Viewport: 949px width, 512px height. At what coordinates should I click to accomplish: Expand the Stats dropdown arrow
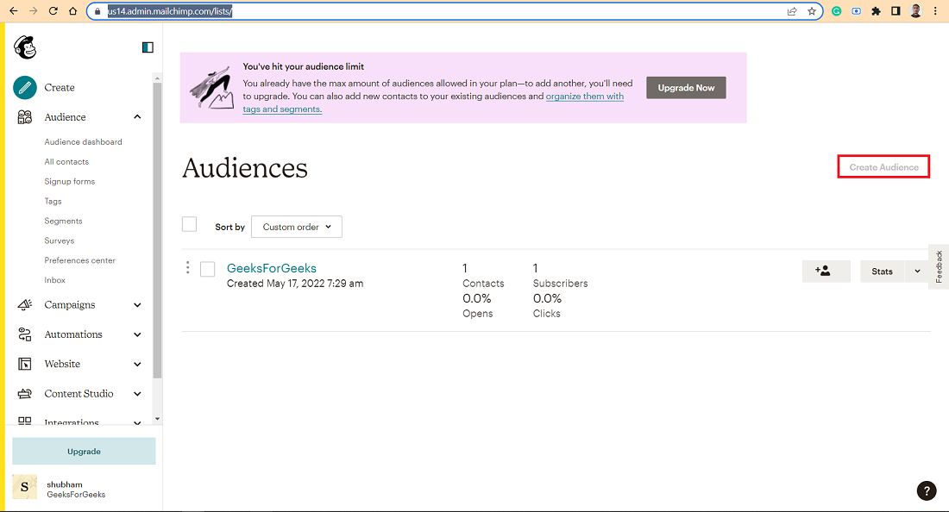(x=917, y=272)
